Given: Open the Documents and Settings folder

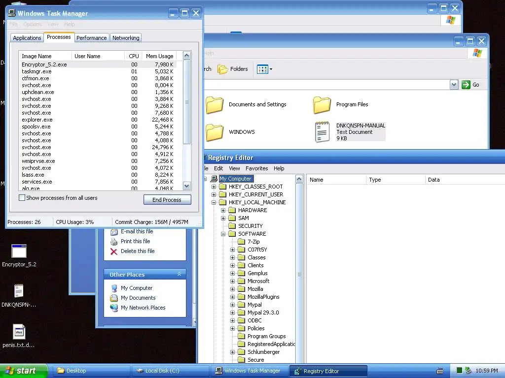Looking at the screenshot, I should click(x=246, y=104).
